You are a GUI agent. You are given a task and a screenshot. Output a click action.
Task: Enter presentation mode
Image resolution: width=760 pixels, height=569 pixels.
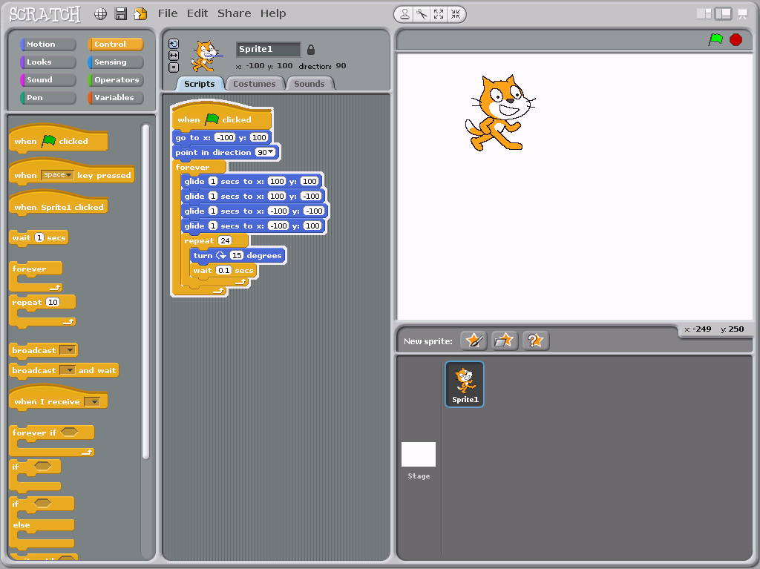click(x=742, y=14)
